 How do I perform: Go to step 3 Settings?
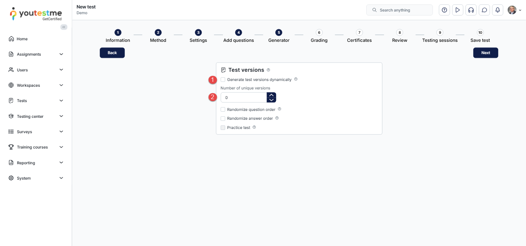pos(198,36)
